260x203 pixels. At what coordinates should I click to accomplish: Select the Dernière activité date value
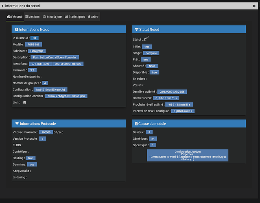click(173, 92)
